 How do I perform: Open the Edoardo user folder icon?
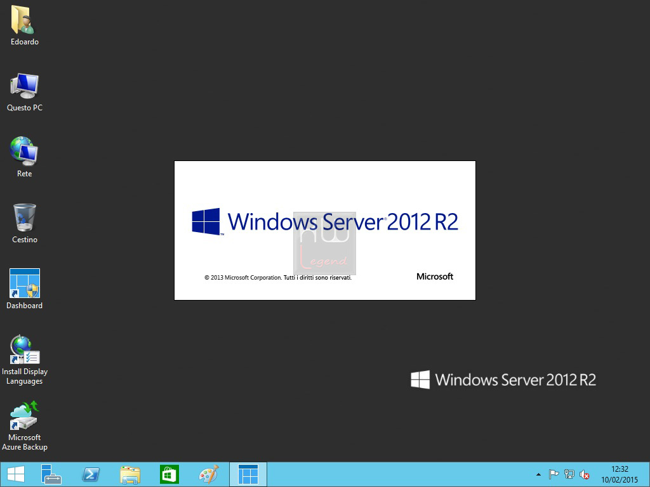(23, 20)
